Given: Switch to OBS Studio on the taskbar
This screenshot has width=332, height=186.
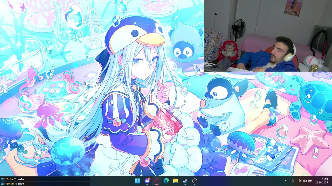Looking at the screenshot, I should pos(195,181).
